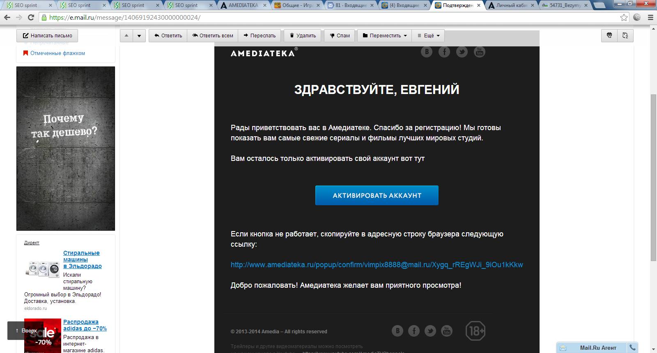Print the email with the printer icon
The image size is (657, 353).
tap(609, 35)
